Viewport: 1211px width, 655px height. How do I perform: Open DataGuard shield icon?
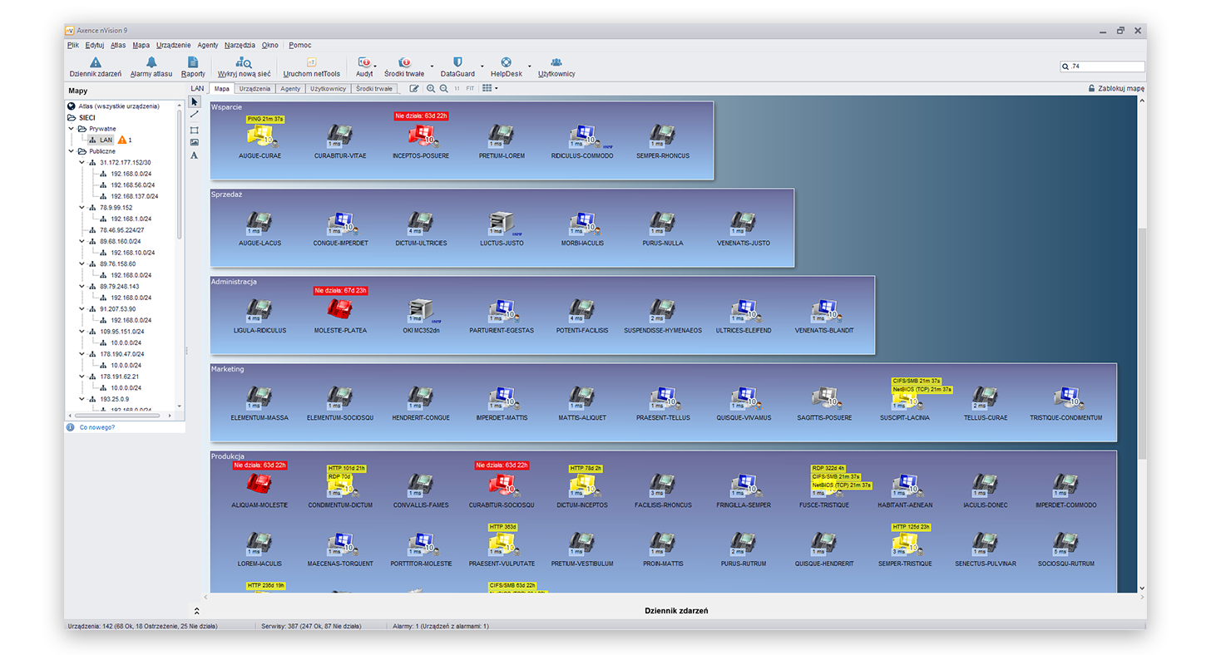pos(457,62)
